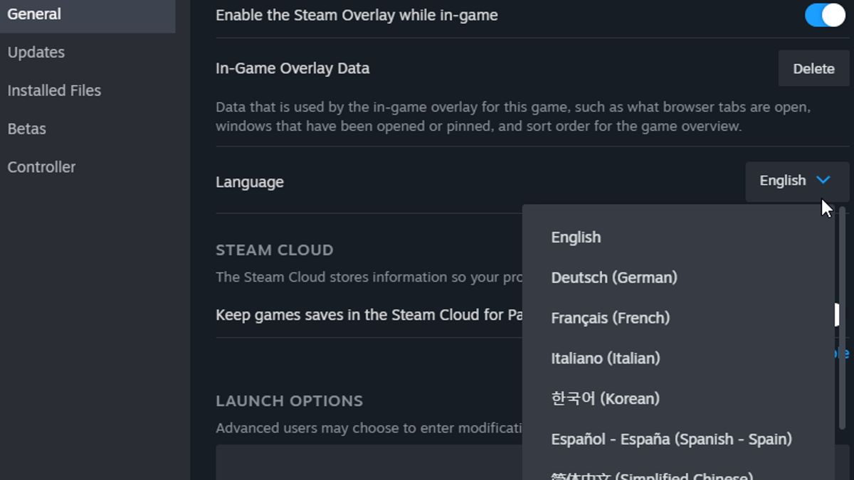
Task: Delete the In-Game Overlay Data
Action: [x=813, y=69]
